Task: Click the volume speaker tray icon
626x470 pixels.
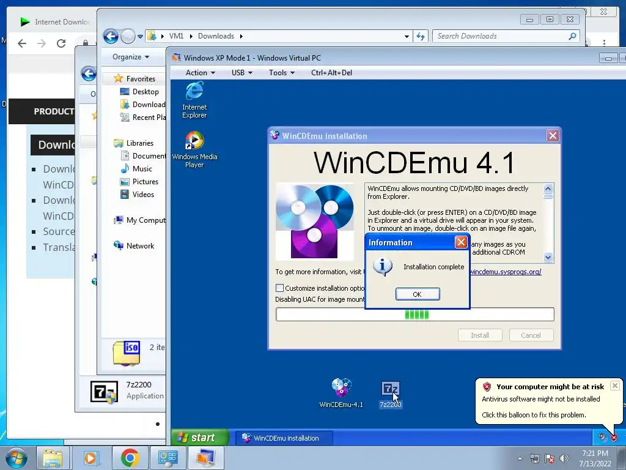Action: point(564,458)
